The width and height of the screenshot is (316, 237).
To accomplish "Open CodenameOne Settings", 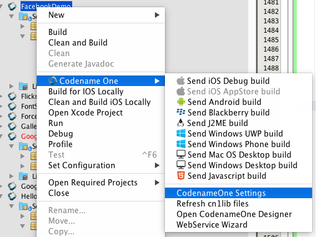I will click(239, 193).
